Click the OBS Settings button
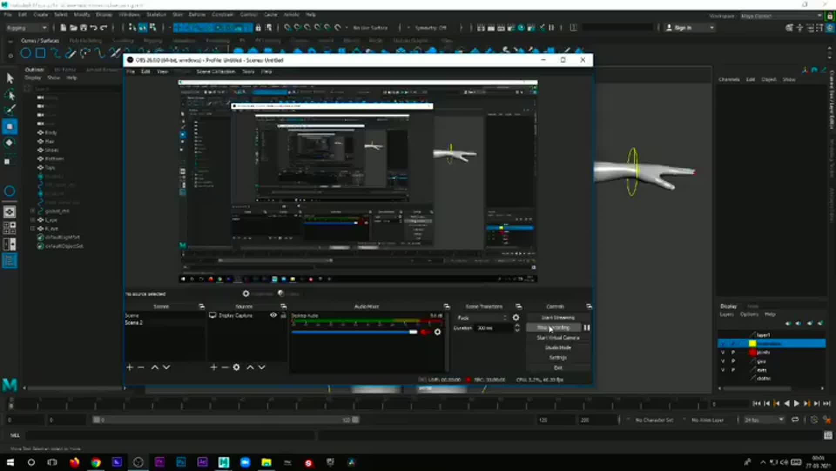Screen dimensions: 836x471 558,357
